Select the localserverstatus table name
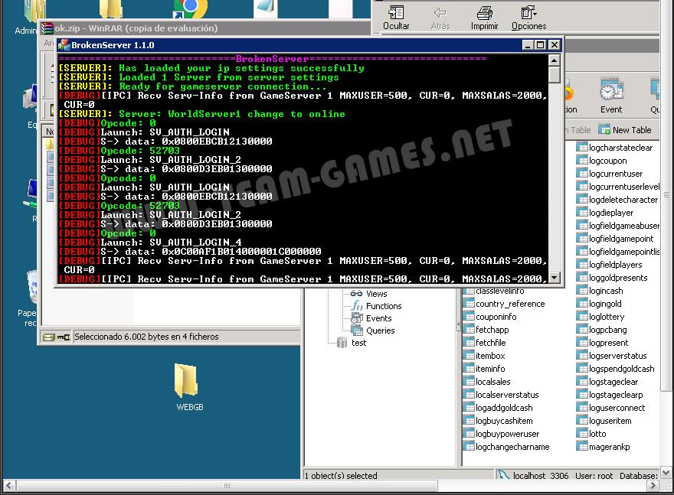This screenshot has height=495, width=674. click(x=507, y=395)
